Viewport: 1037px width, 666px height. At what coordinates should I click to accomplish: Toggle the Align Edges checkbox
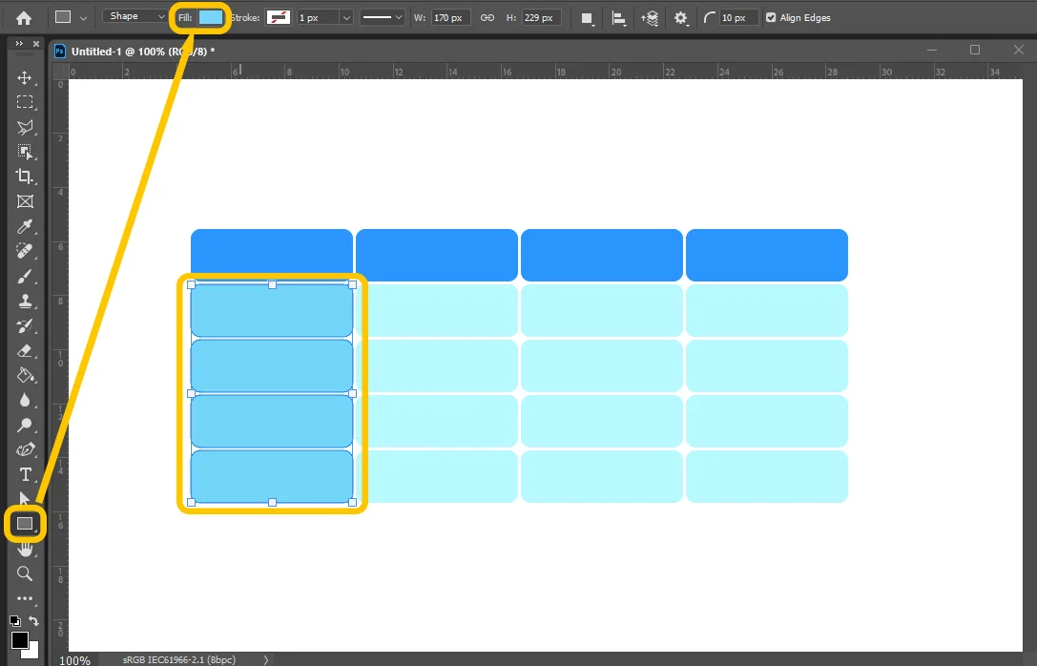click(x=771, y=18)
